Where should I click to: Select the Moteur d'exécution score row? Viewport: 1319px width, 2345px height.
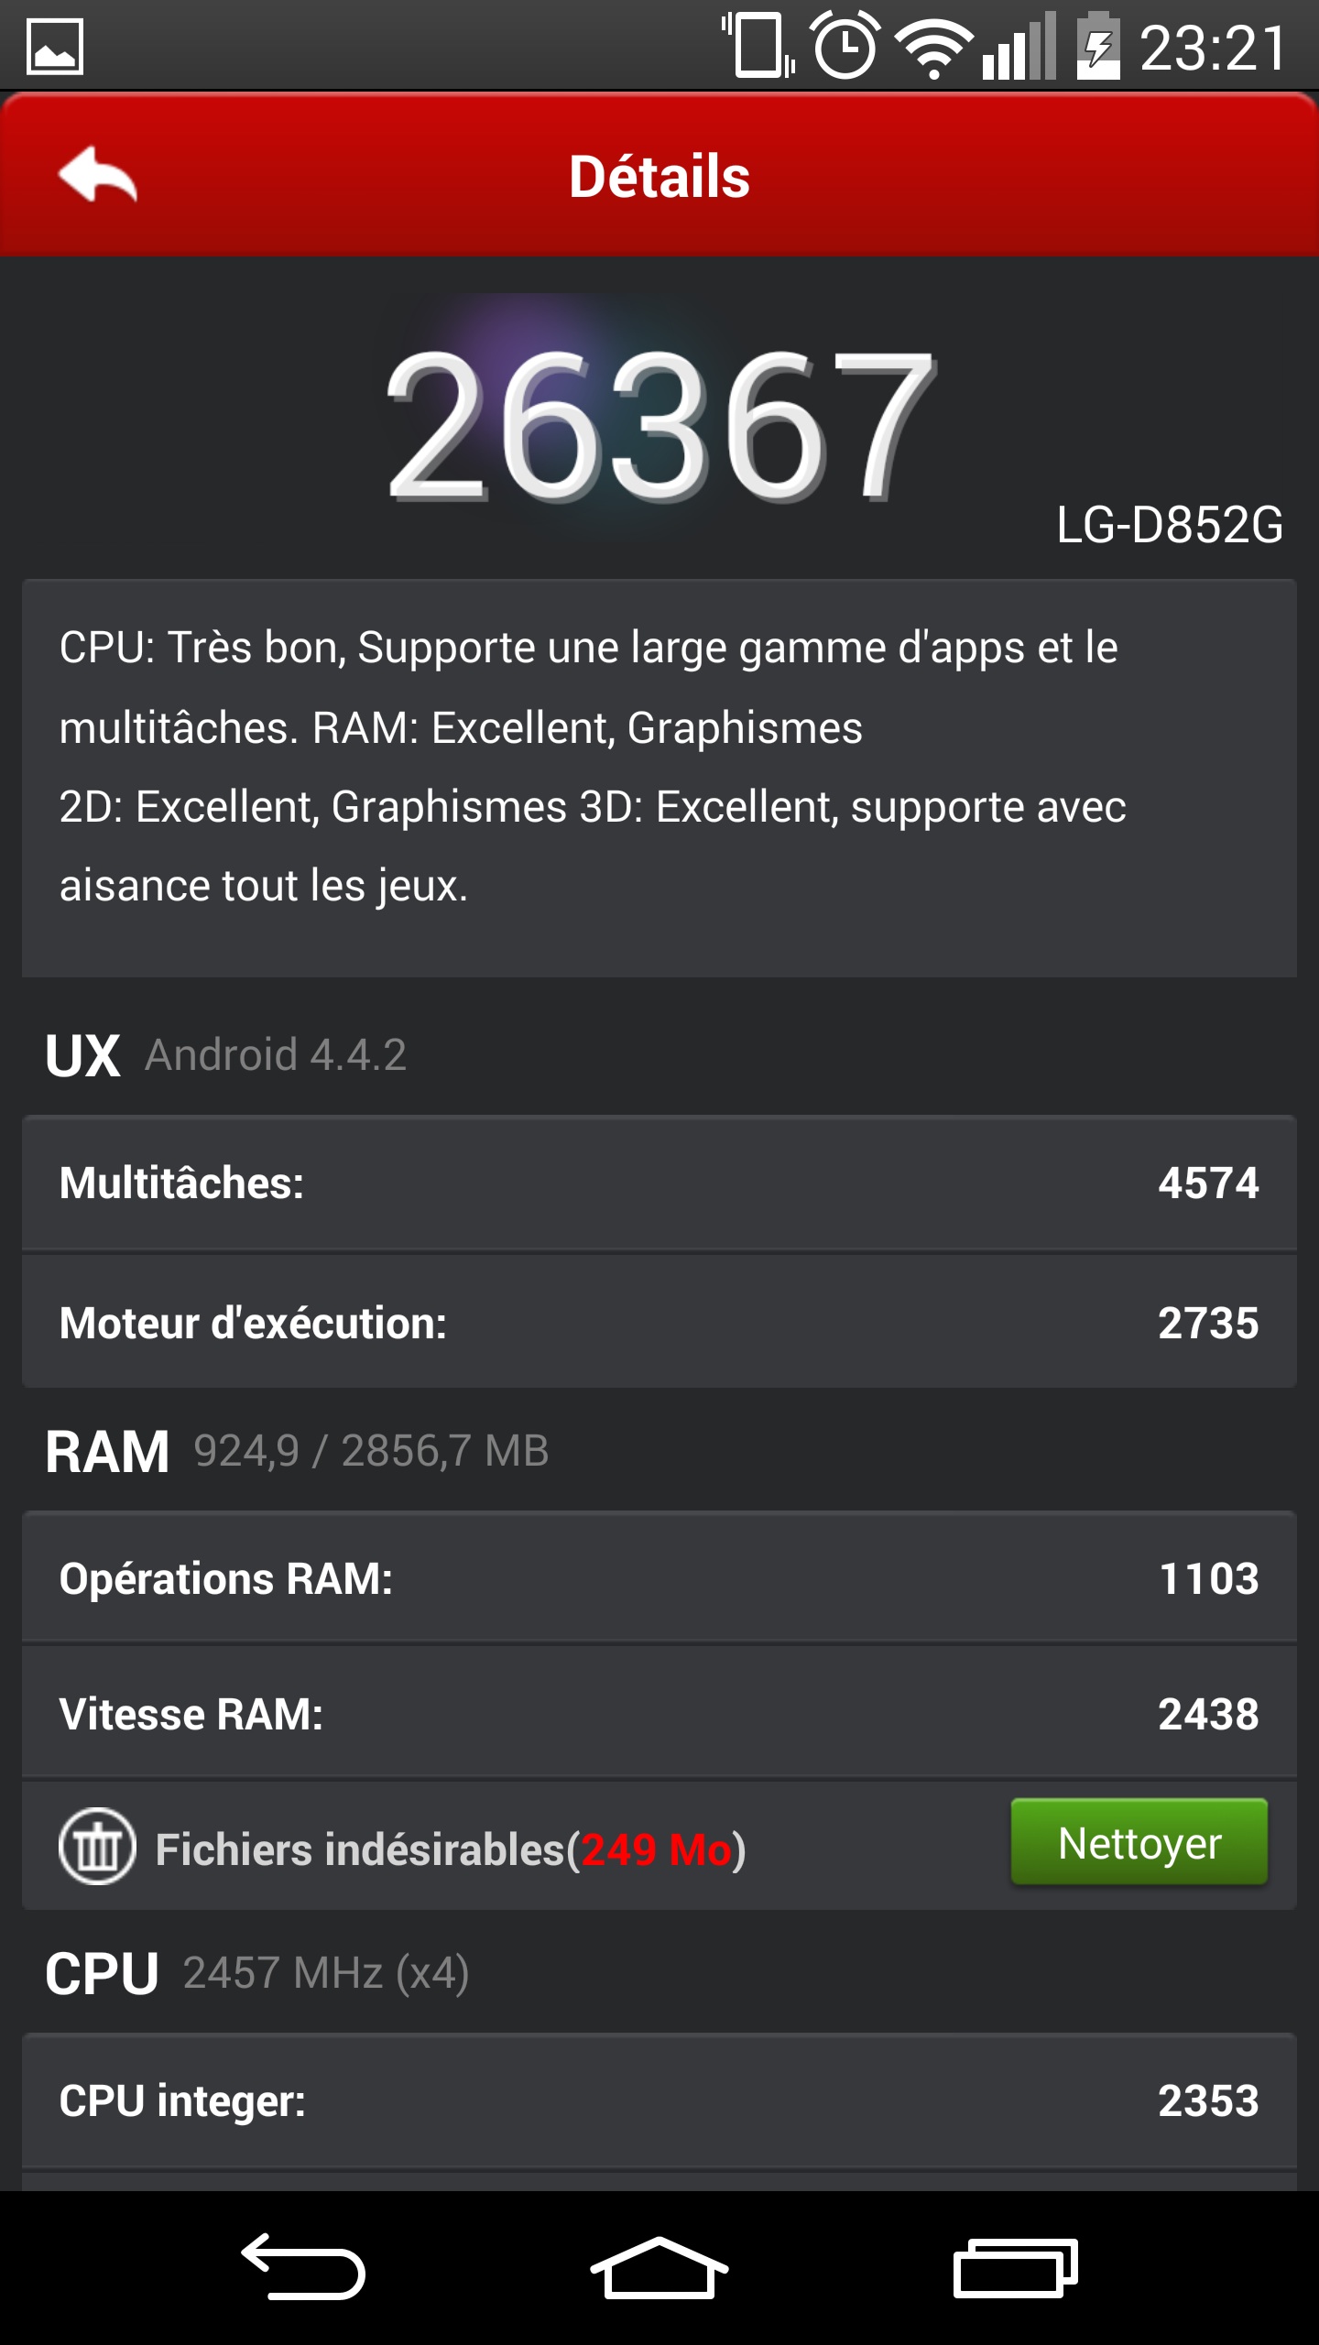pos(659,1323)
